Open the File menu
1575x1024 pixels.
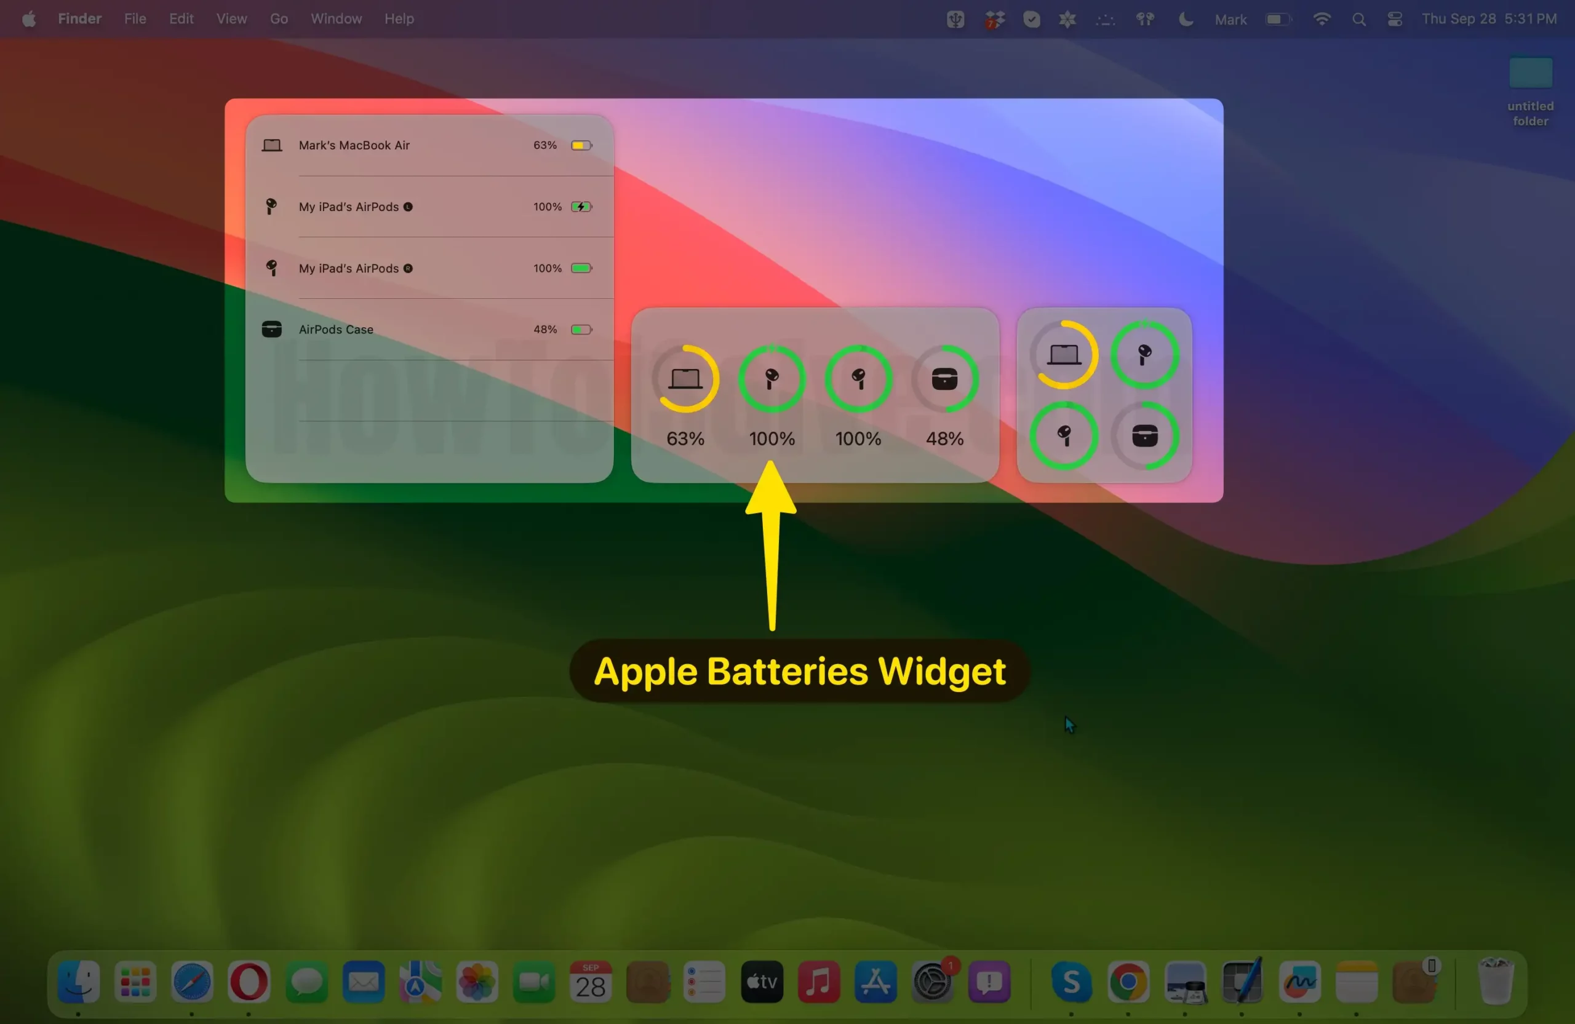[x=135, y=19]
